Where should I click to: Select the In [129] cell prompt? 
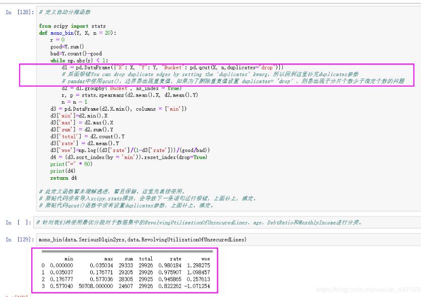(20, 240)
